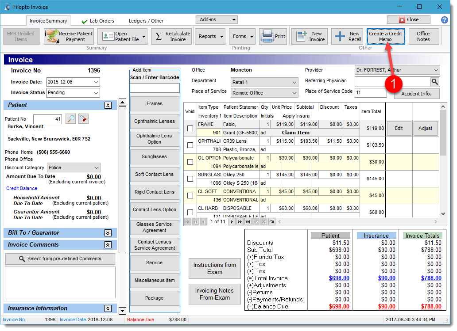Viewport: 457px width, 331px height.
Task: Click the Recalculate Invoice sigma button
Action: click(x=171, y=36)
